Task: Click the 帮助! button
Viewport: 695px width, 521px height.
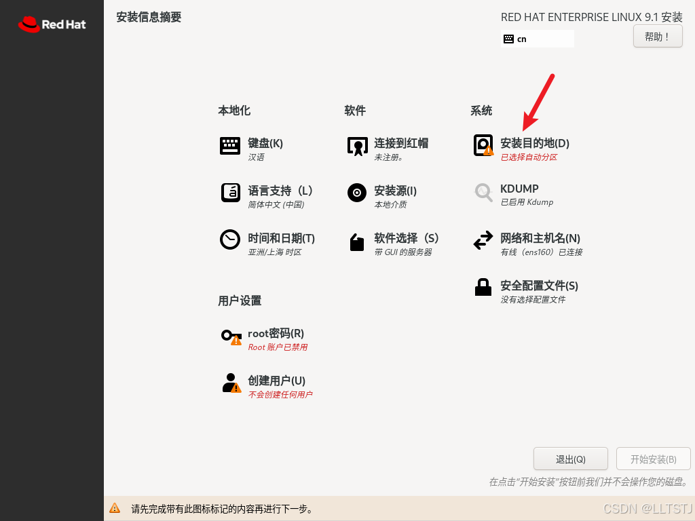Action: (658, 36)
